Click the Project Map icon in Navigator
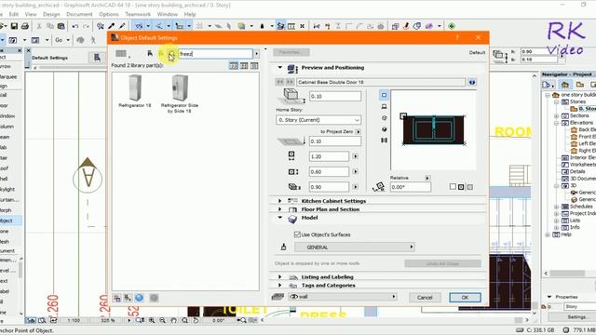Image resolution: width=596 pixels, height=335 pixels. click(565, 85)
